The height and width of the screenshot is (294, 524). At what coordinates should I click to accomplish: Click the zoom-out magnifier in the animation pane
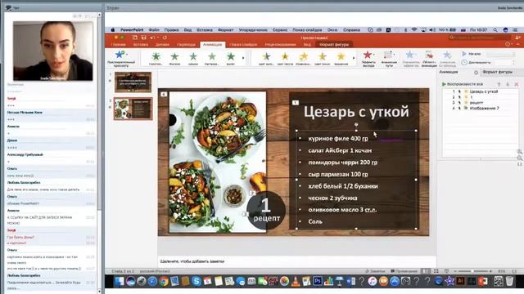[x=519, y=158]
